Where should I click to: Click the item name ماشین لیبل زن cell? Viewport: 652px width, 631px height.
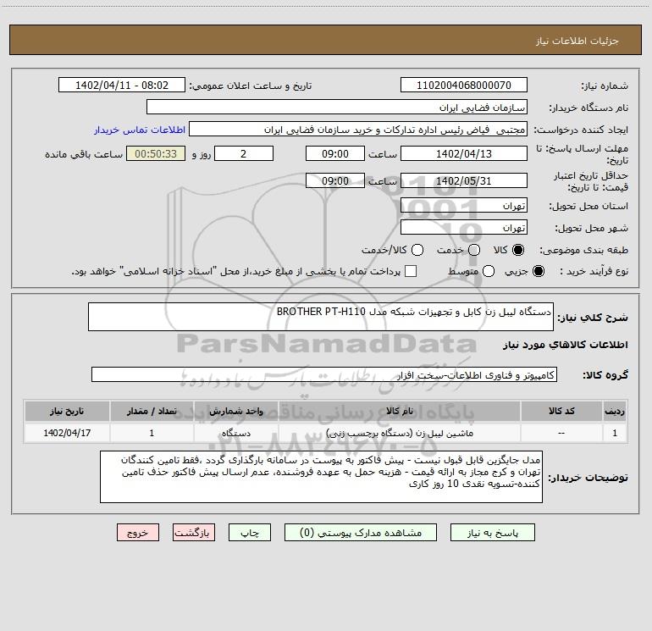399,433
